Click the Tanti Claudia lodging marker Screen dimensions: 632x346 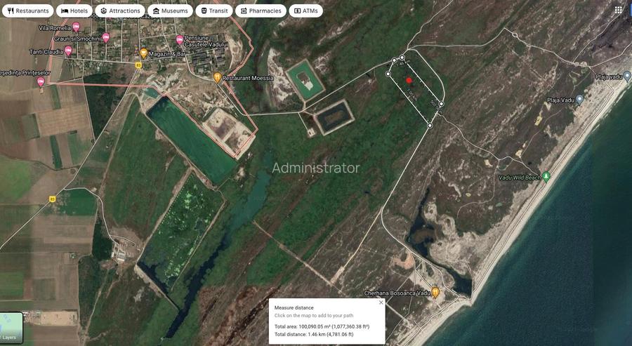point(68,51)
